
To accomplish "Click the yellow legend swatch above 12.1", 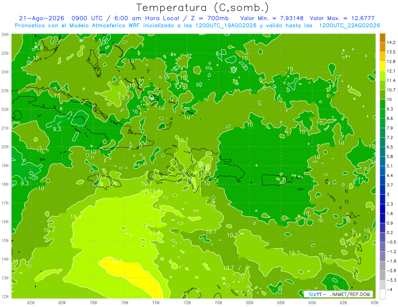I will tap(382, 66).
